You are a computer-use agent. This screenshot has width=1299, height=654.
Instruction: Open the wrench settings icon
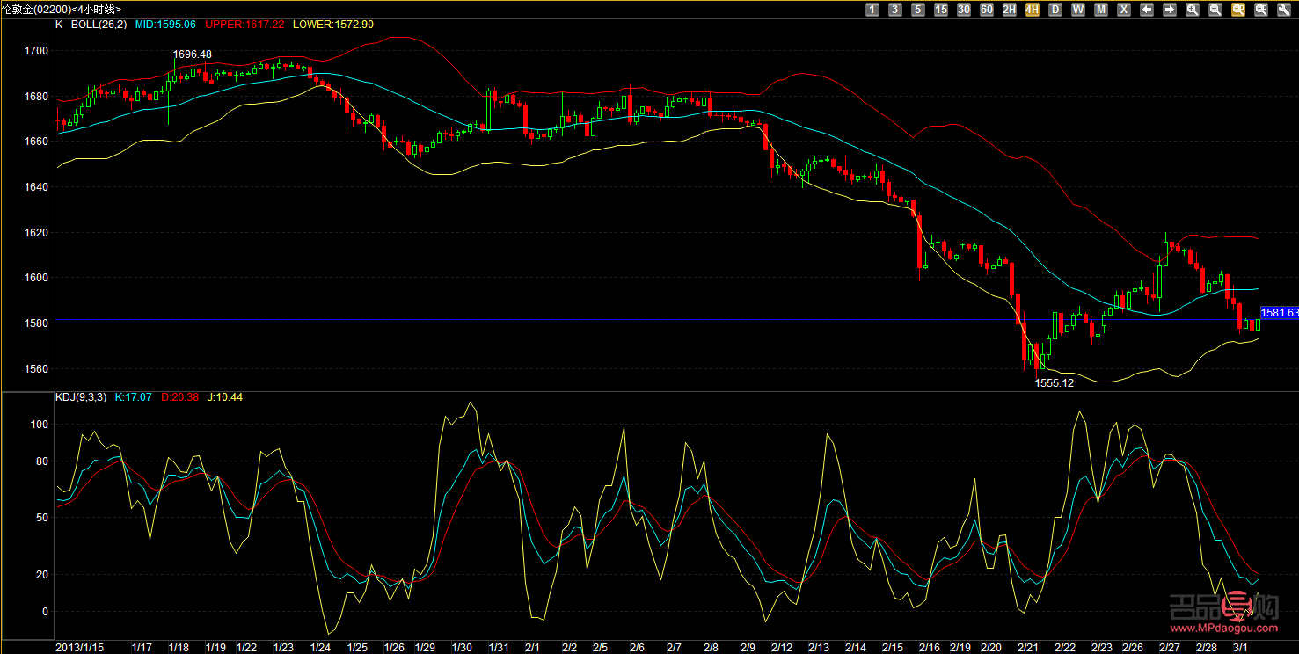tap(1283, 10)
